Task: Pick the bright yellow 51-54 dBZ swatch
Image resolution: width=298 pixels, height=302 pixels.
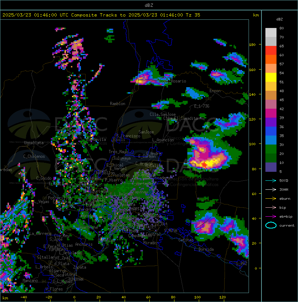Action: point(271,77)
